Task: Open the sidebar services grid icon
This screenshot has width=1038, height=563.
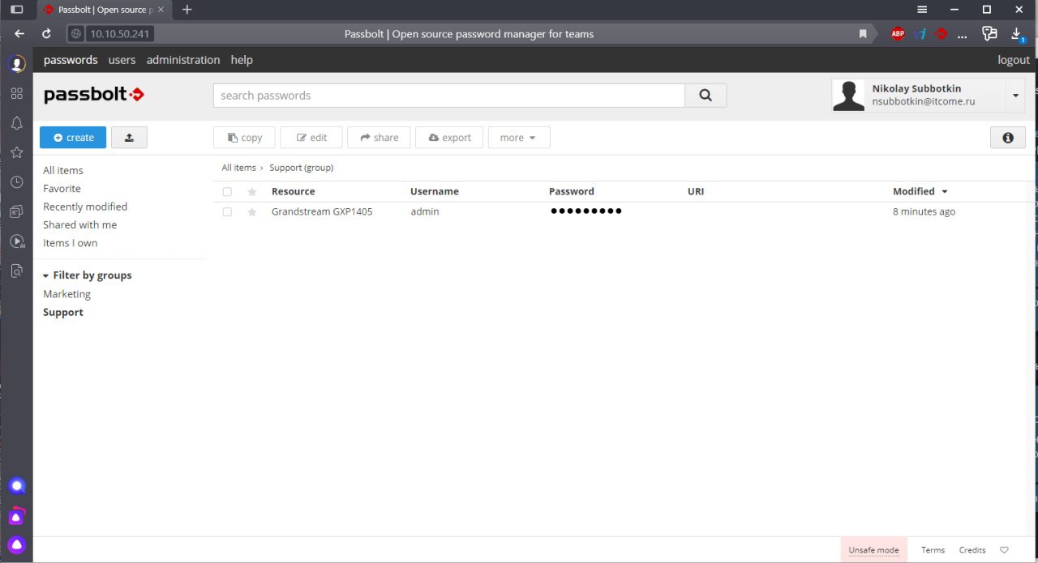Action: [17, 93]
